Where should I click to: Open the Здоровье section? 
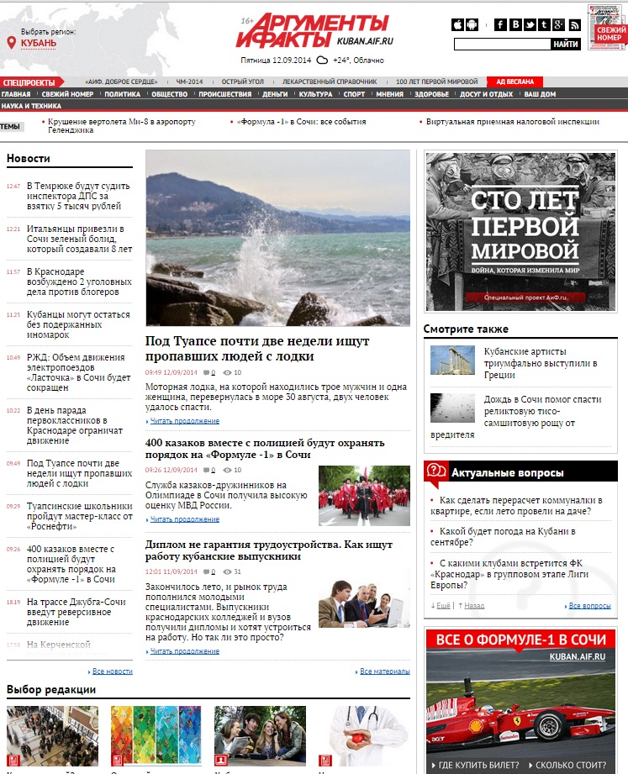(x=431, y=94)
